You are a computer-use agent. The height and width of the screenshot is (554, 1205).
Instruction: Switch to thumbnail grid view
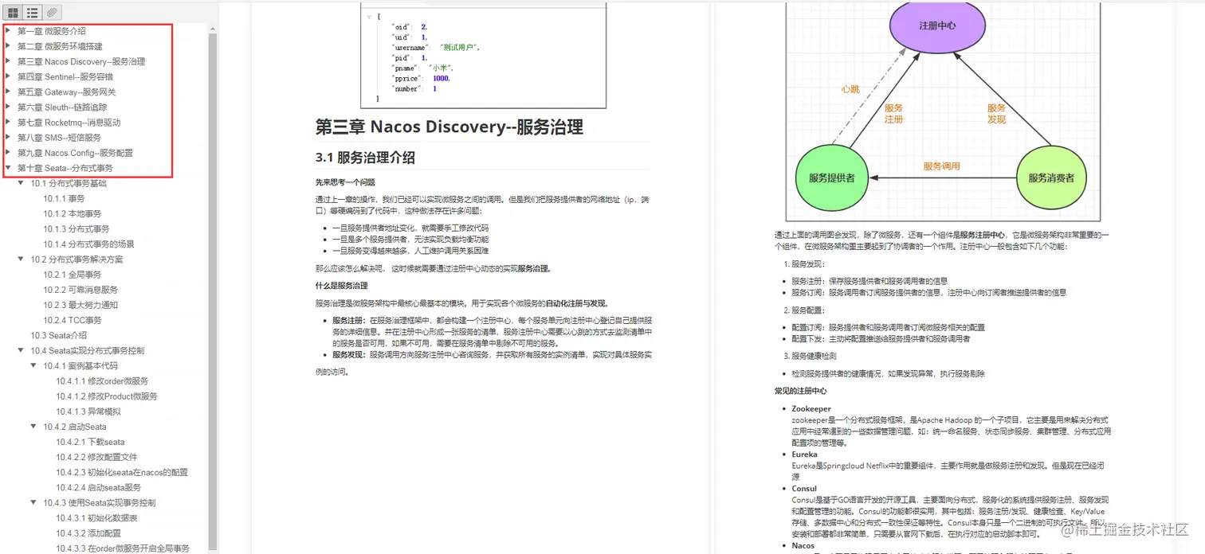pos(12,12)
